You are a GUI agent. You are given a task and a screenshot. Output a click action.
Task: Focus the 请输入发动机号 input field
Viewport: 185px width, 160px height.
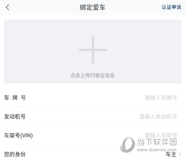[x=158, y=116]
